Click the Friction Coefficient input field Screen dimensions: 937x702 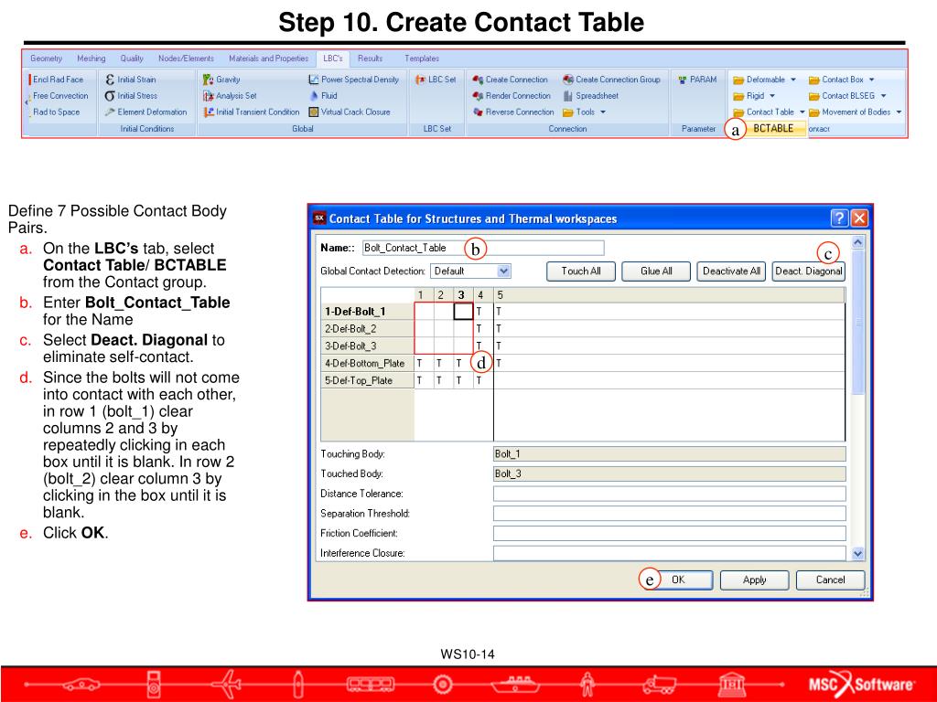point(669,533)
